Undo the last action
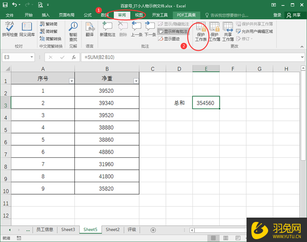The width and height of the screenshot is (307, 242). tap(14, 5)
